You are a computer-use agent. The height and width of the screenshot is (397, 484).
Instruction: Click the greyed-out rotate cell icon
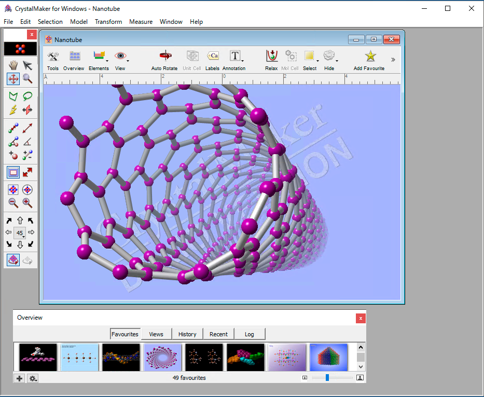[27, 260]
